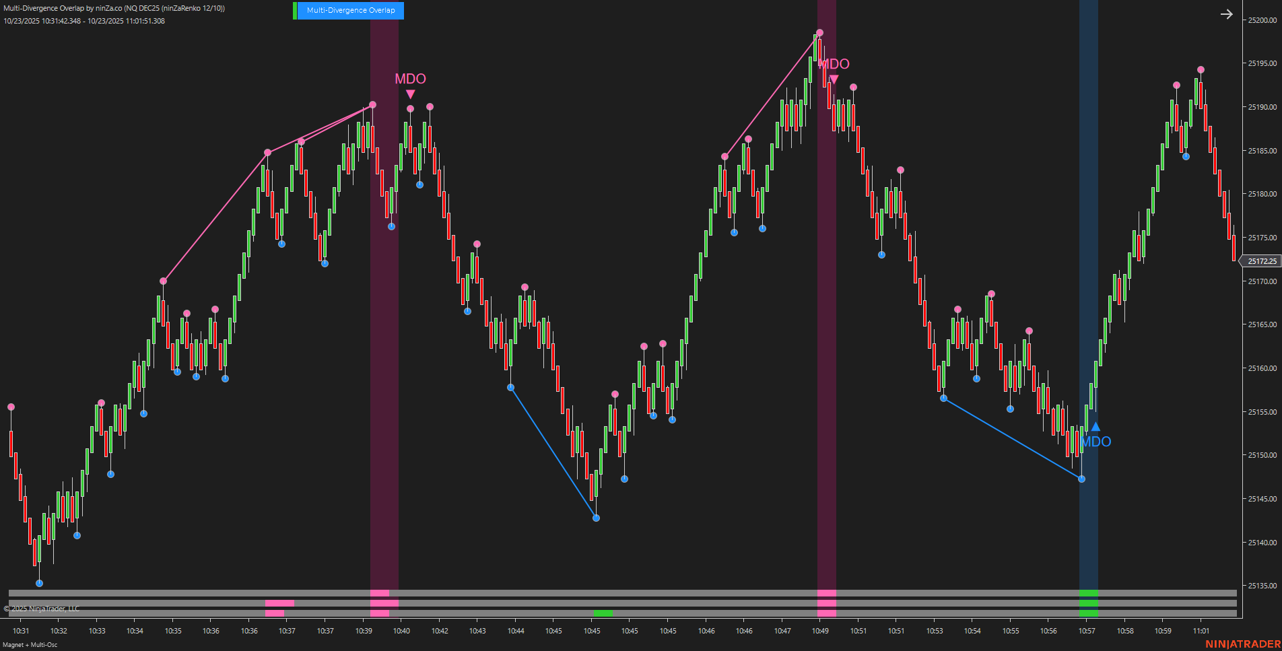This screenshot has width=1282, height=651.
Task: Select the purple highlighted zone near 10:40
Action: (x=385, y=303)
